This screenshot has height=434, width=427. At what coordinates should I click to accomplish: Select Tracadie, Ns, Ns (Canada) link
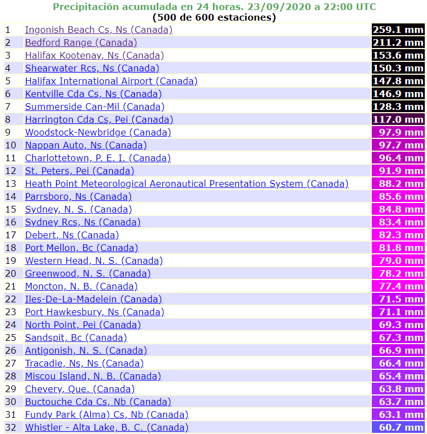pos(84,363)
